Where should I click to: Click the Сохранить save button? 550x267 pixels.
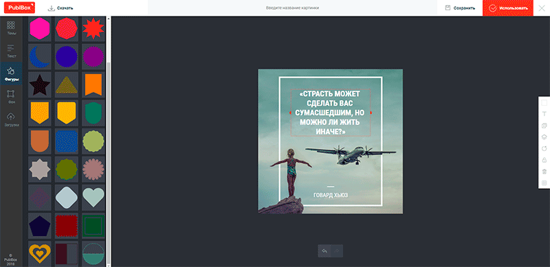pos(460,8)
